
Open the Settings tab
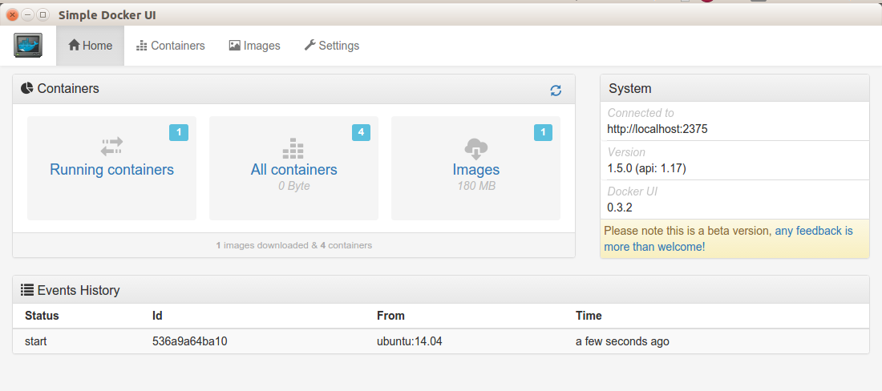tap(331, 46)
